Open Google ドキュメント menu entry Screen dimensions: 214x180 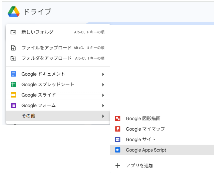tap(58, 74)
